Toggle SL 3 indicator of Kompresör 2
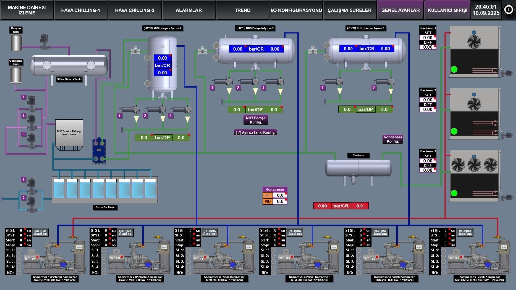 [104, 261]
